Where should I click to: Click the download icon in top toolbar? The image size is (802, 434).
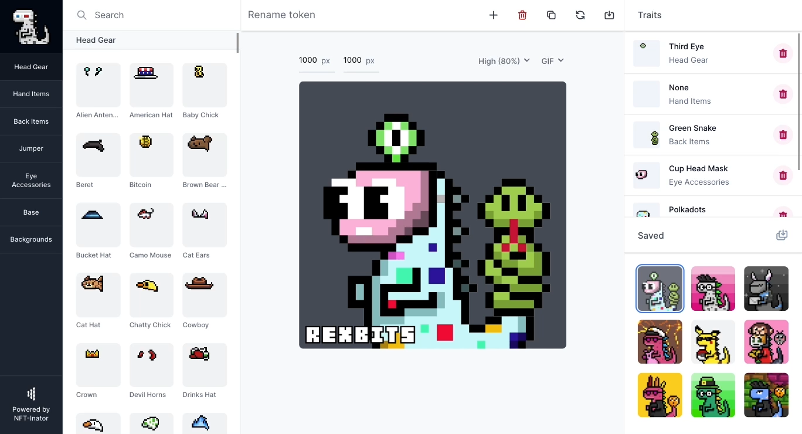pyautogui.click(x=609, y=15)
